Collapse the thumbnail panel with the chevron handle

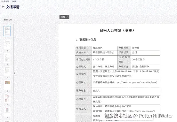[14, 73]
